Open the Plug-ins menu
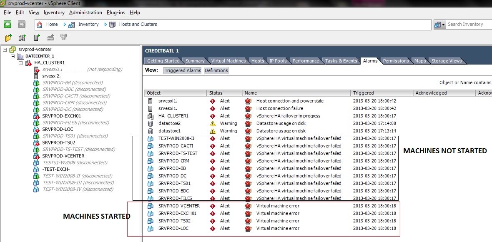 (116, 12)
